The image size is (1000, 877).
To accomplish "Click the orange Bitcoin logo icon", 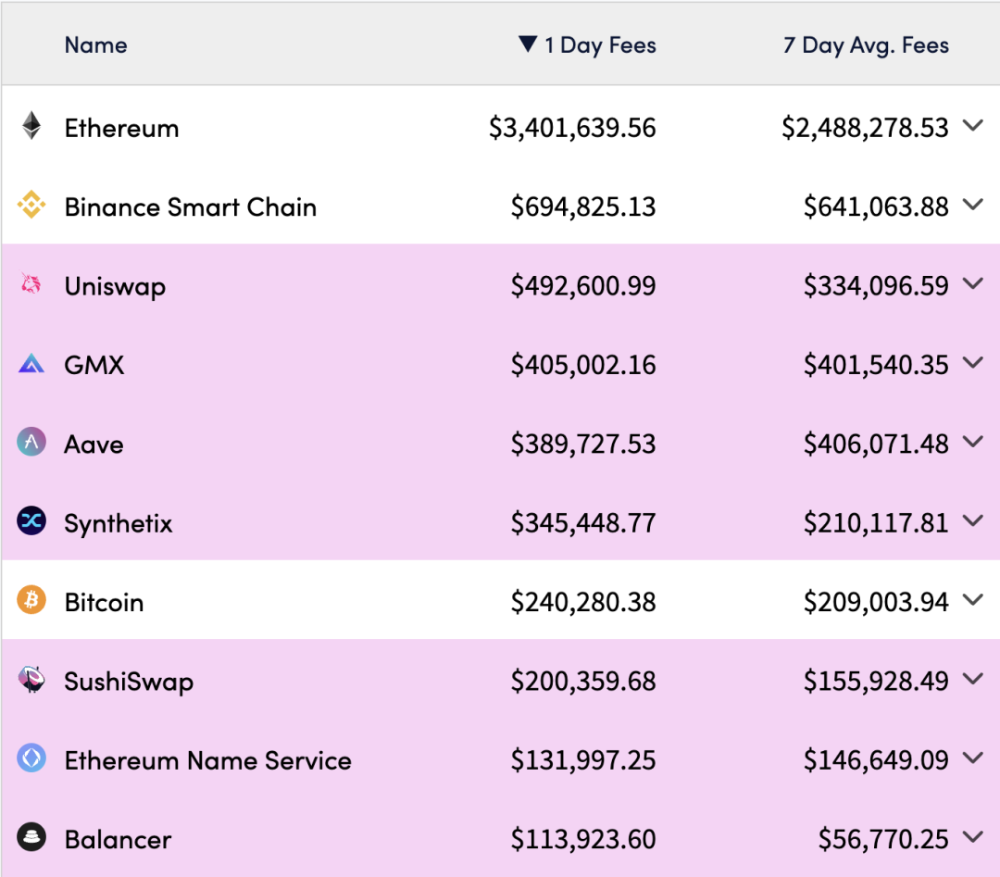I will [x=31, y=601].
